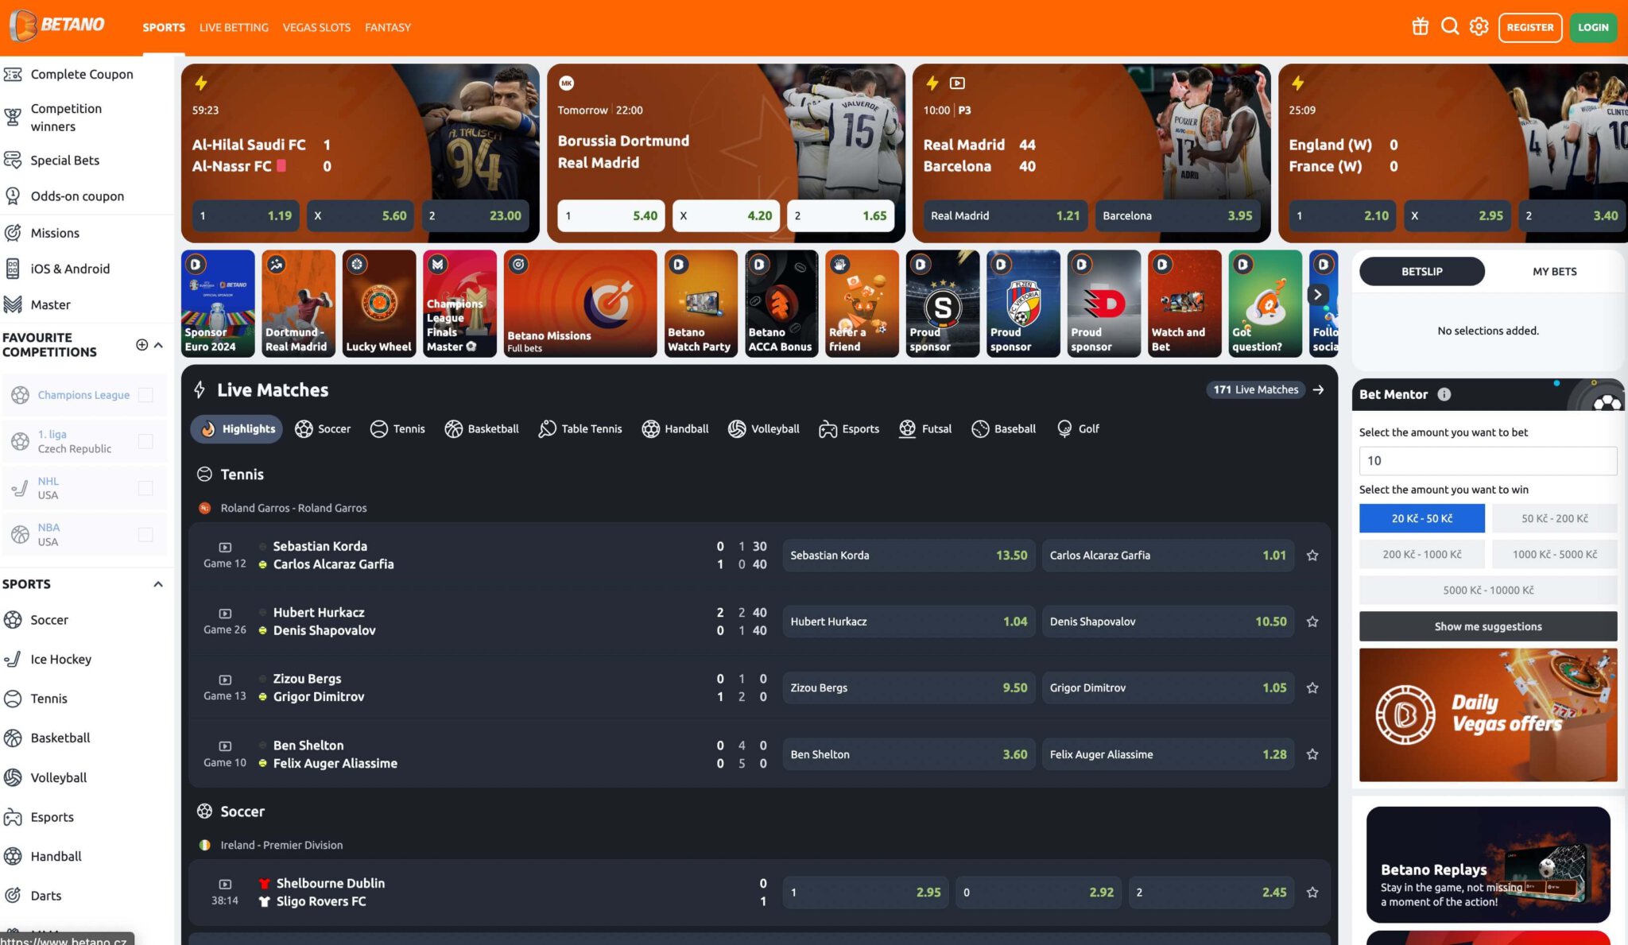
Task: Check the 1. liga Czech Republic checkbox
Action: 145,441
